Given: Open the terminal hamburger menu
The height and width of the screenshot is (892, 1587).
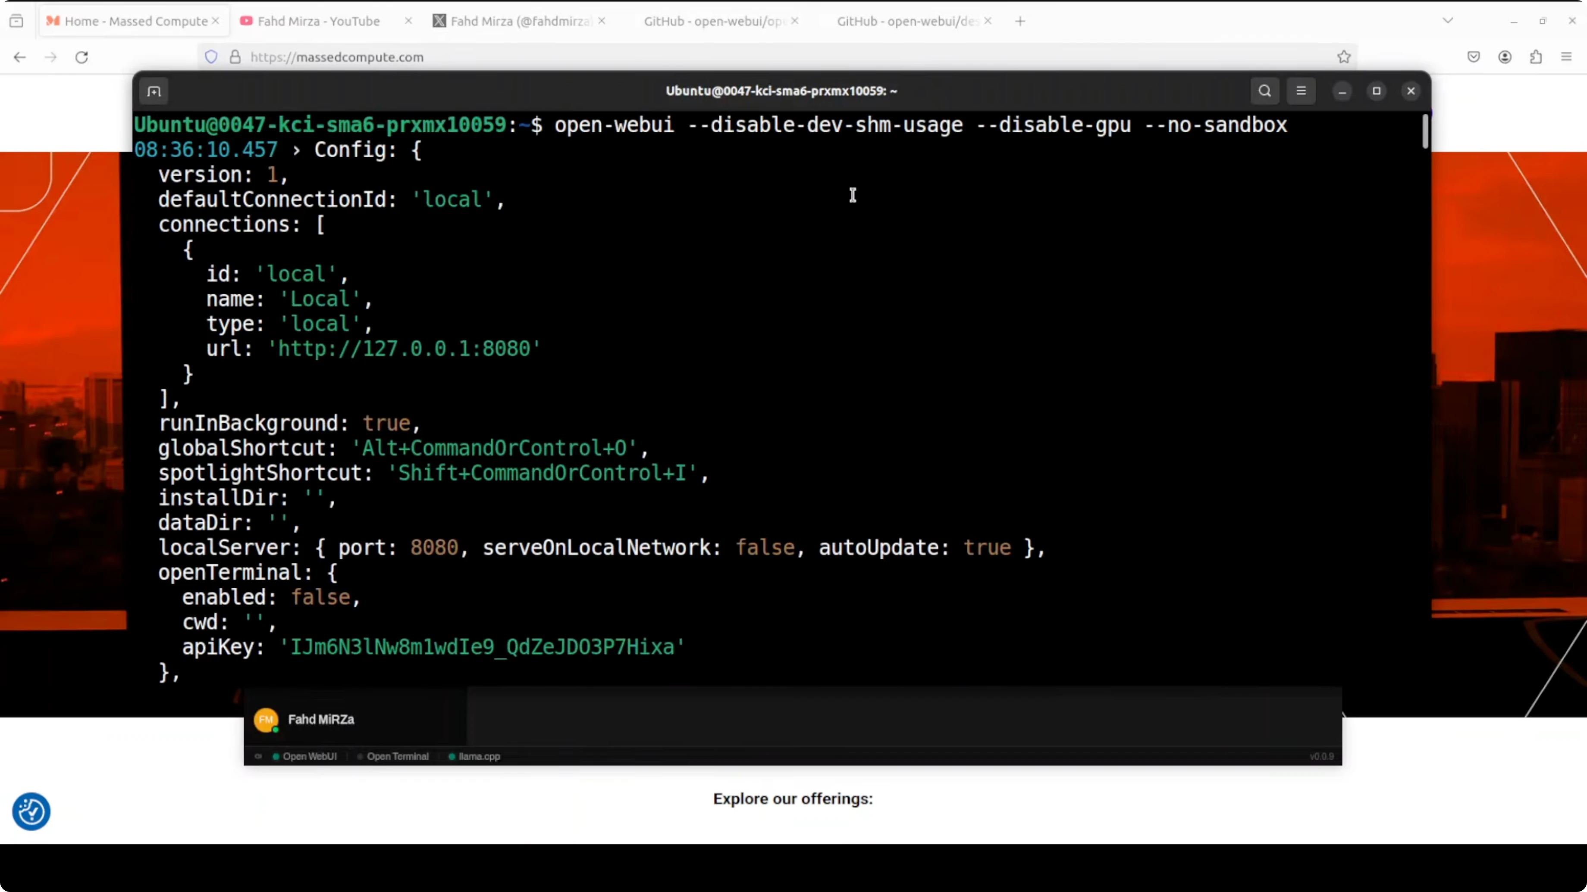Looking at the screenshot, I should 1301,91.
